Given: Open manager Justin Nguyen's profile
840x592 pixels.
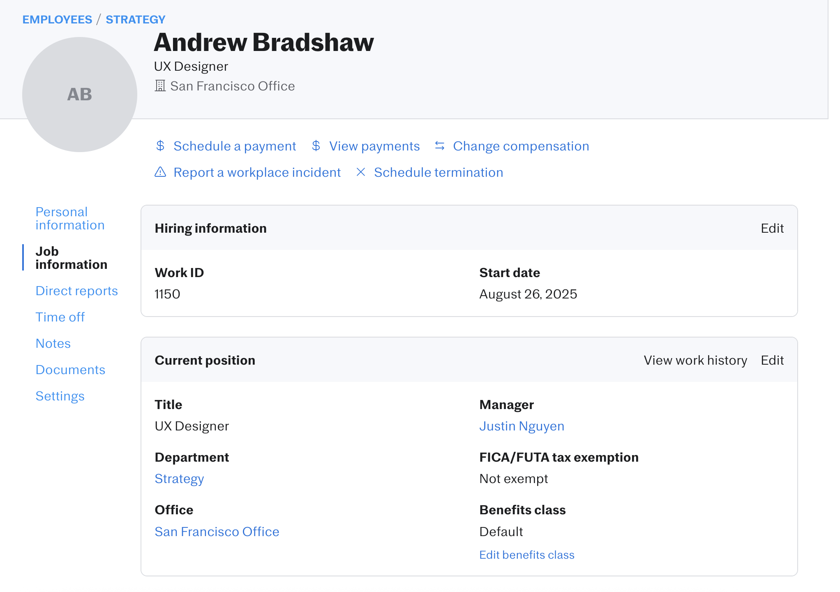Looking at the screenshot, I should [x=522, y=426].
